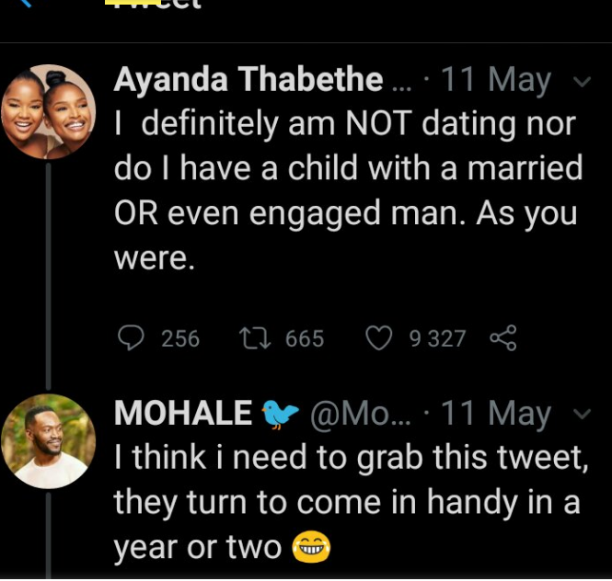Image resolution: width=612 pixels, height=581 pixels.
Task: Go back using the blue arrow
Action: click(26, 3)
